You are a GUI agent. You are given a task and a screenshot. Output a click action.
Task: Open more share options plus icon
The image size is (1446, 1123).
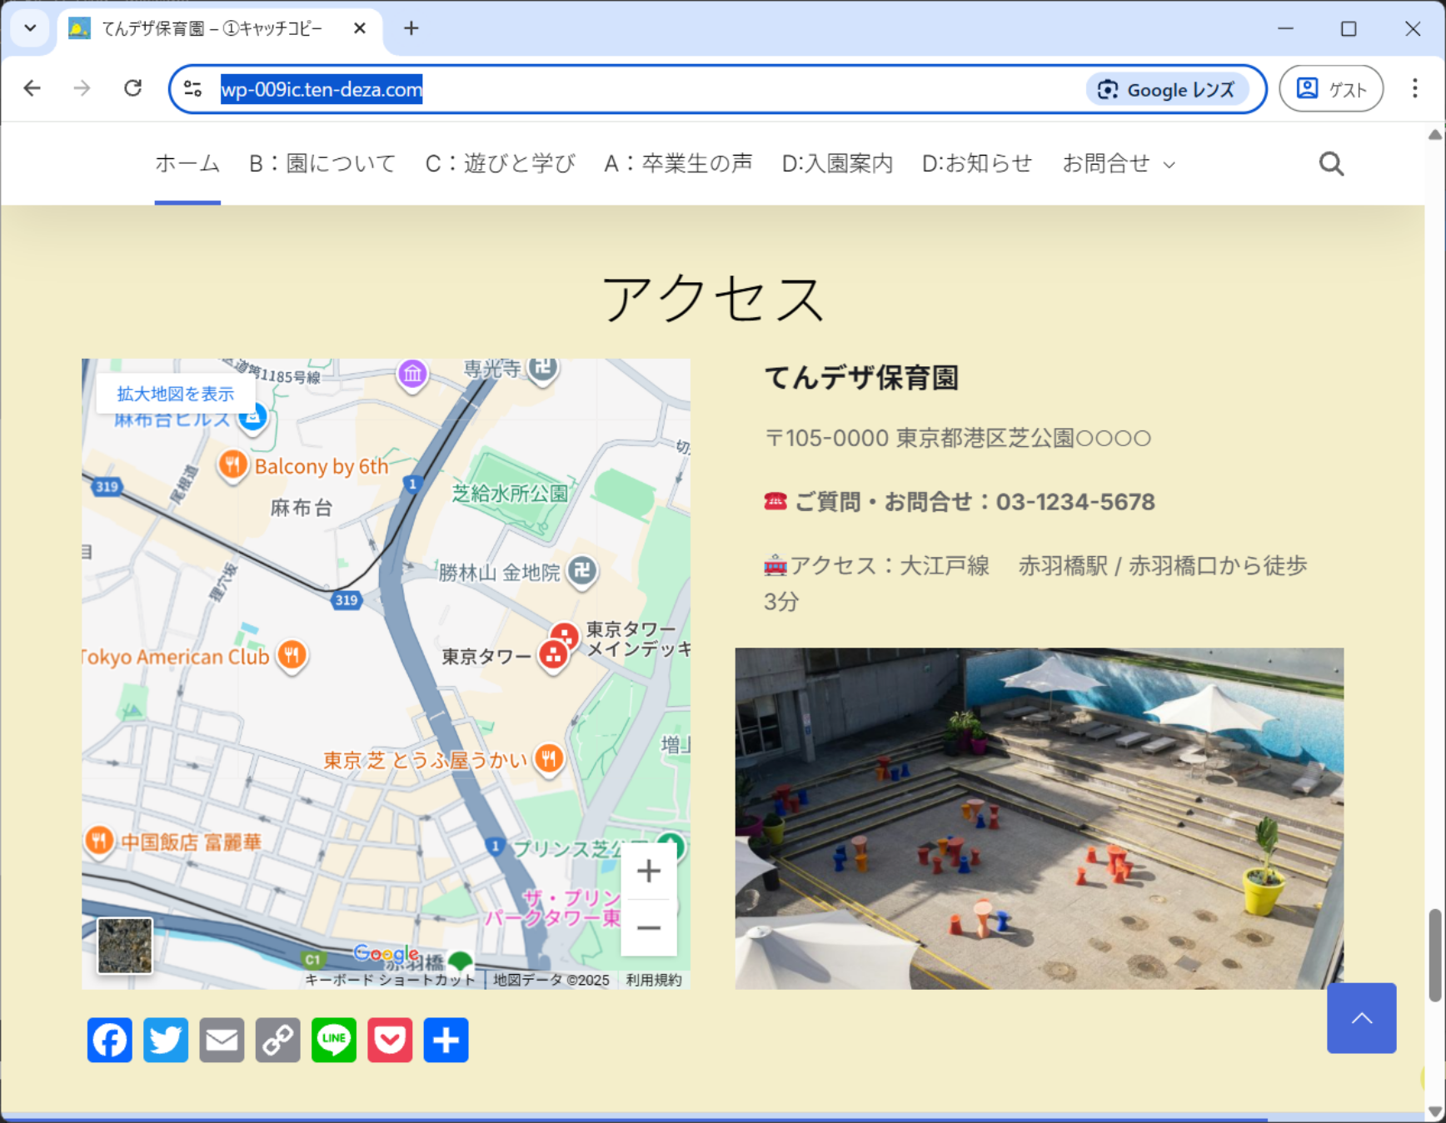tap(446, 1040)
